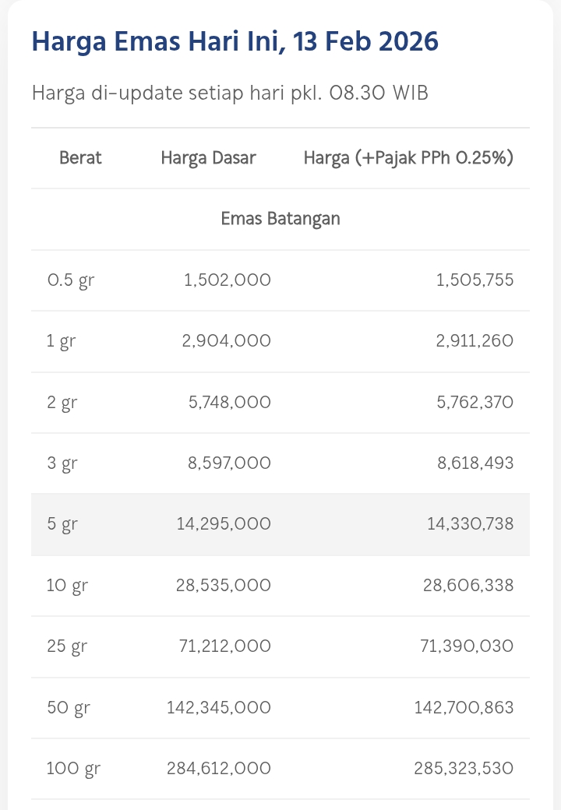Image resolution: width=561 pixels, height=810 pixels.
Task: Select the 10 gr weight cell
Action: tap(67, 586)
